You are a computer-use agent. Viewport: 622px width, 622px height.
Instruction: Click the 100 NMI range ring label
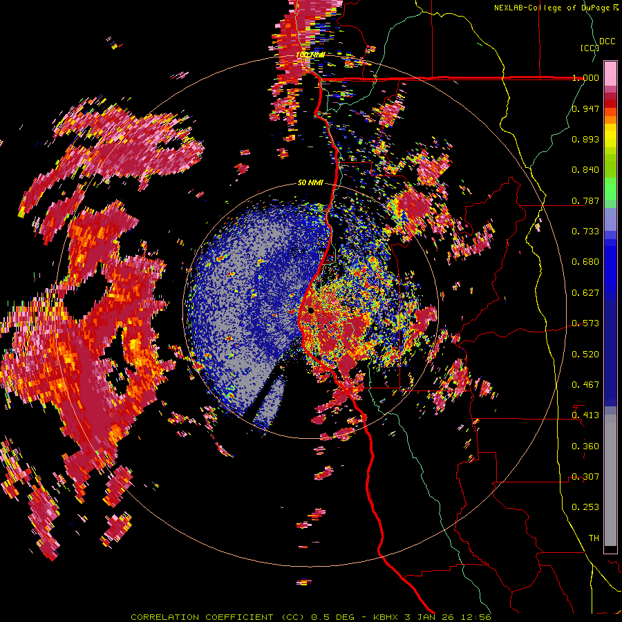click(310, 55)
